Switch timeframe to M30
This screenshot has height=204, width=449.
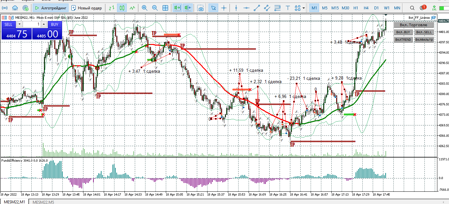pyautogui.click(x=345, y=8)
